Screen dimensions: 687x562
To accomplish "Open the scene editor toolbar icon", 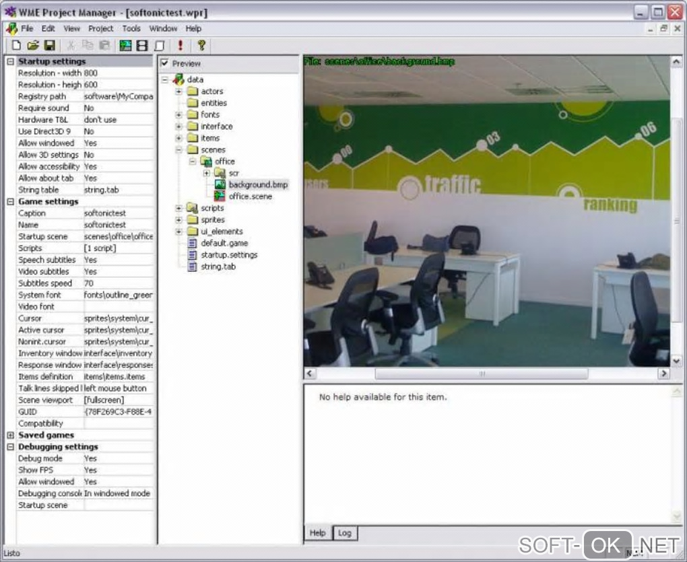I will [125, 45].
